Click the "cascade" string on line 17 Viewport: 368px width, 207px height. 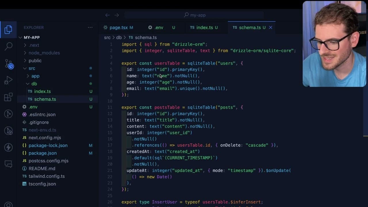(x=257, y=145)
